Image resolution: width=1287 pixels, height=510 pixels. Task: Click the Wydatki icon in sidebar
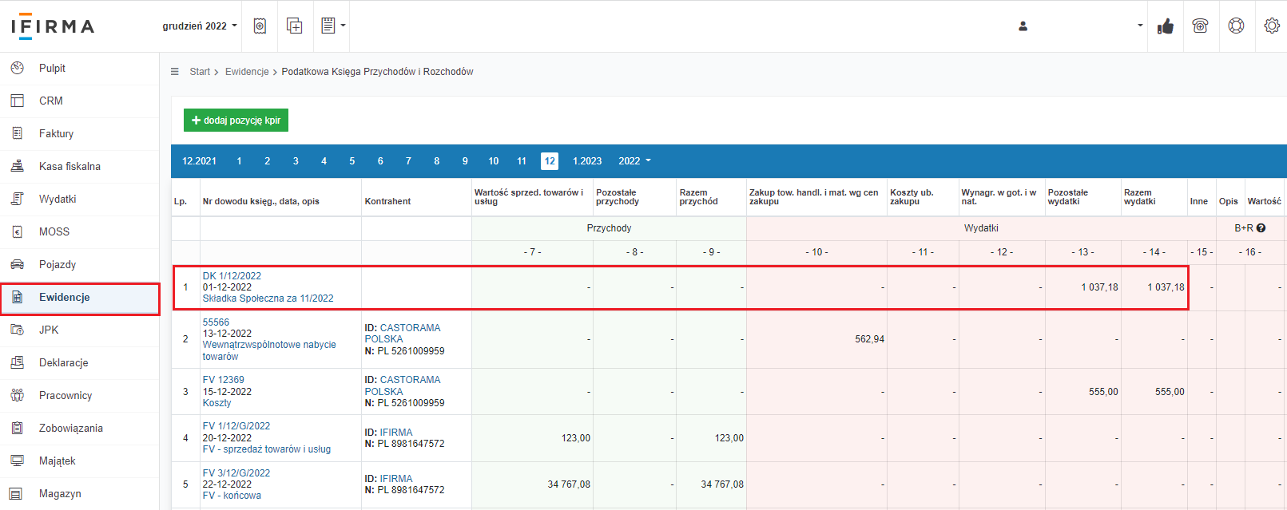point(17,199)
